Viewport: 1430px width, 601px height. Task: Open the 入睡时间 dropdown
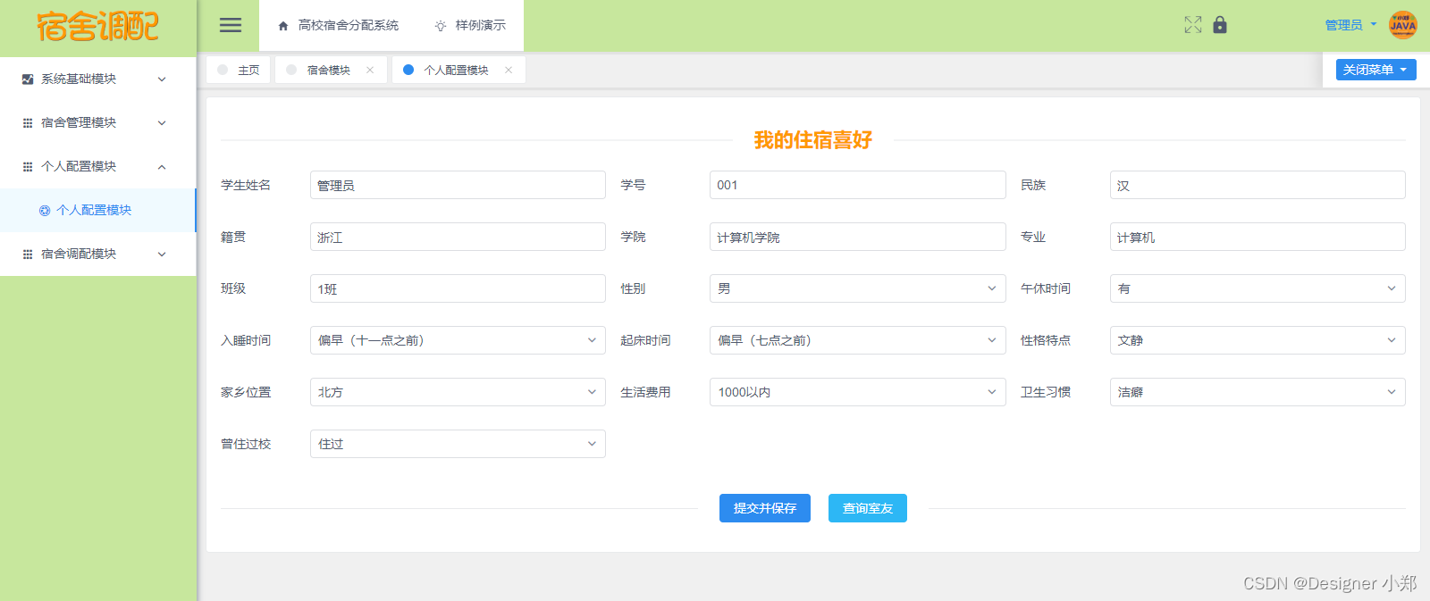[x=458, y=340]
